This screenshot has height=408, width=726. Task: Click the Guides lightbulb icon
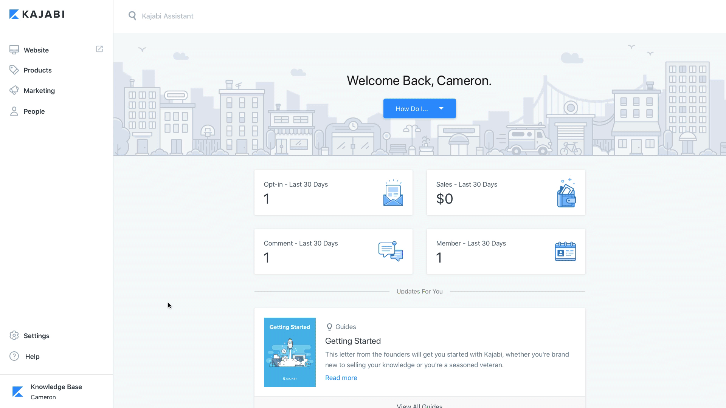pyautogui.click(x=329, y=327)
